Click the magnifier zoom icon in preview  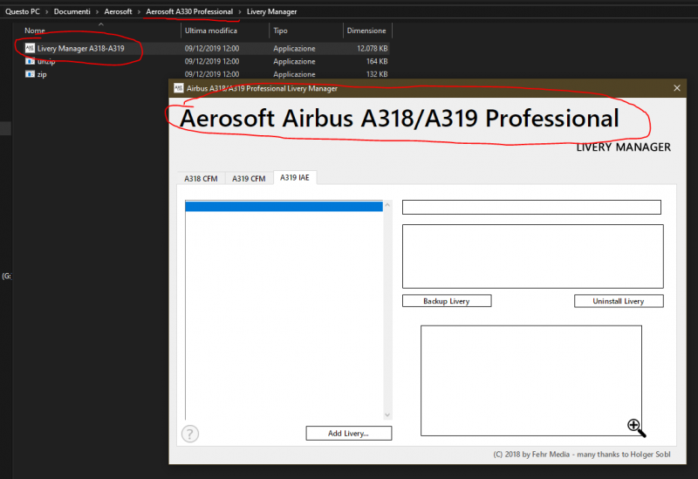tap(636, 428)
